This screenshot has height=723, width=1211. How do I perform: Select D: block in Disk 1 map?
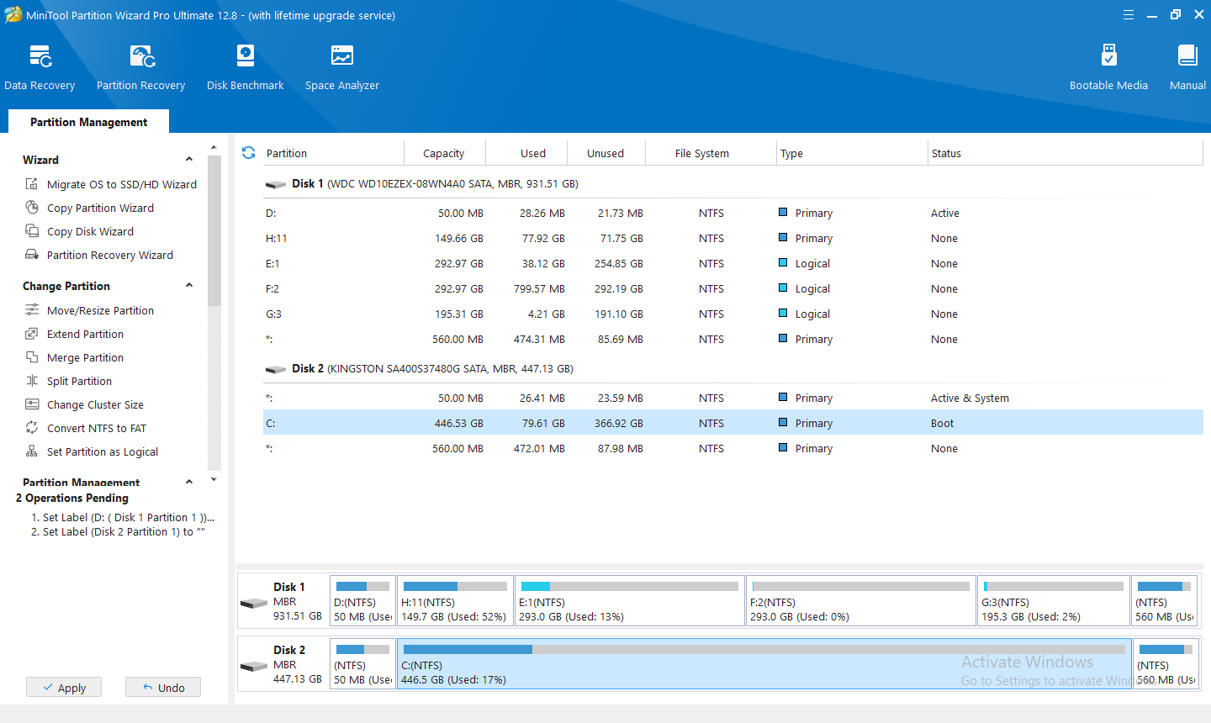tap(362, 600)
